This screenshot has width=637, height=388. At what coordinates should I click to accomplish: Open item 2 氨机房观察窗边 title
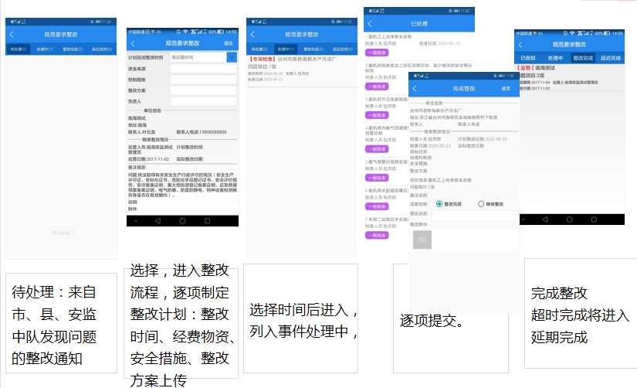[418, 67]
